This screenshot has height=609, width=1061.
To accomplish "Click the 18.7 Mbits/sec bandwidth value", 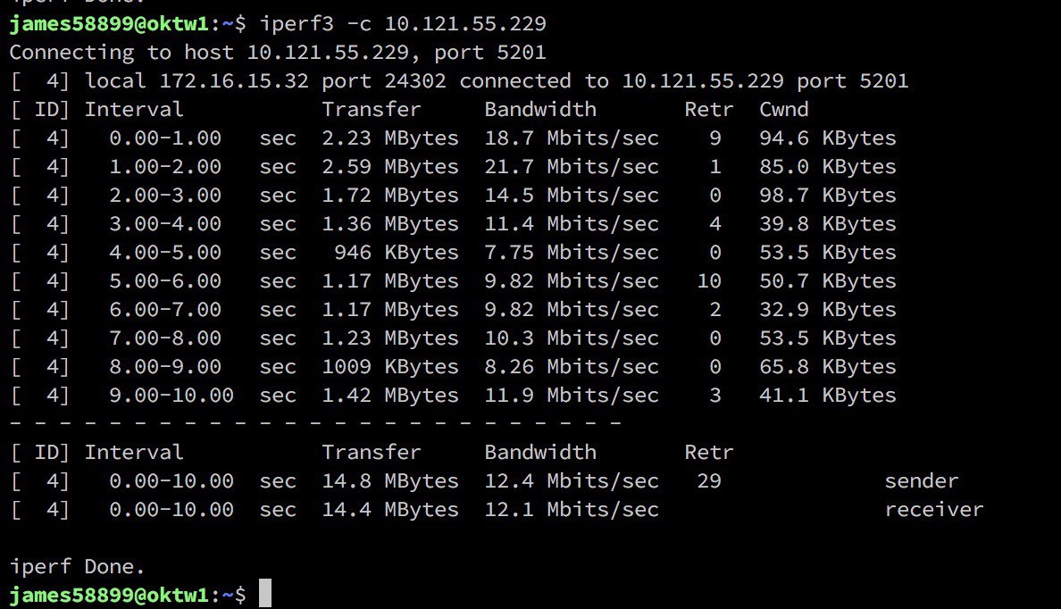I will point(571,138).
